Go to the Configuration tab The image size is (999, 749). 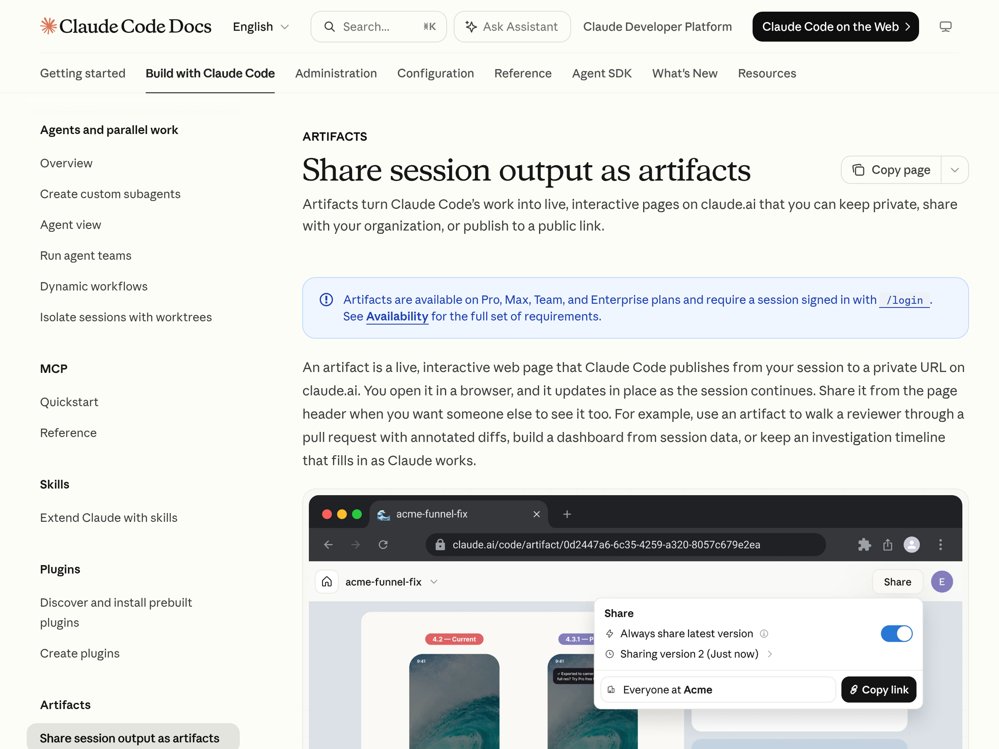click(x=435, y=73)
